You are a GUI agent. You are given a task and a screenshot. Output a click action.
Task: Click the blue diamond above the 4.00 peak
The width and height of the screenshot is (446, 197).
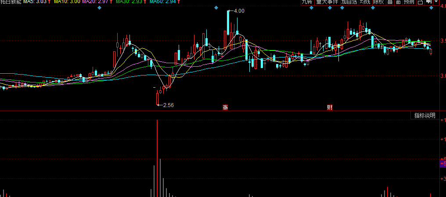pyautogui.click(x=216, y=8)
